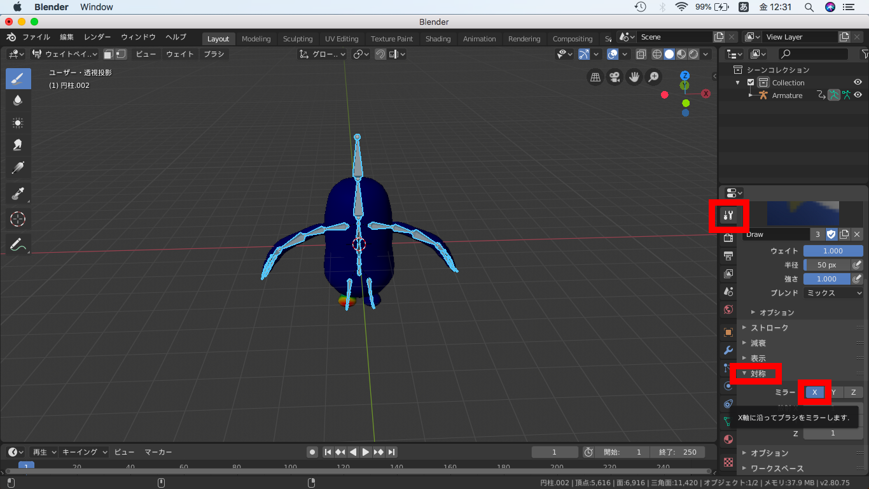Switch to the Sculpting workspace tab

click(x=298, y=39)
